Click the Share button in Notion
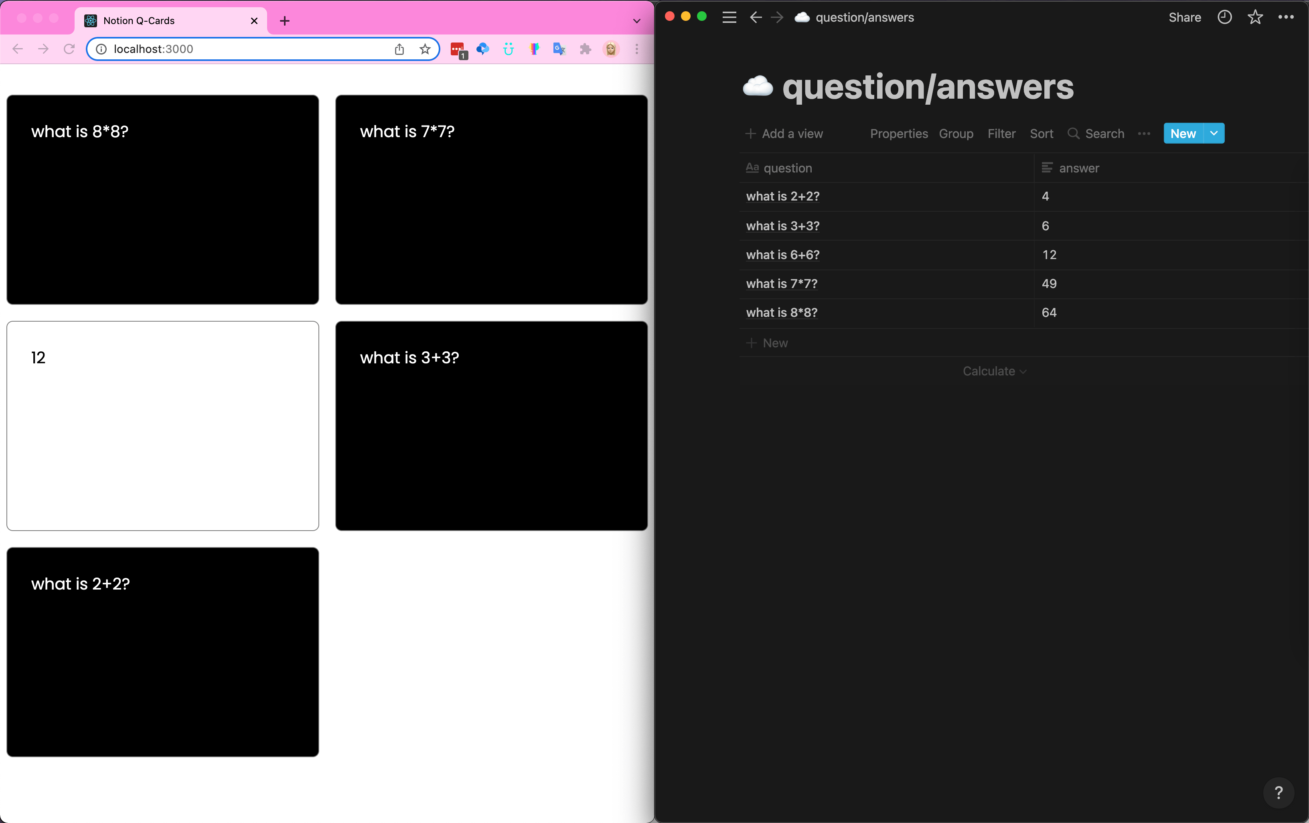Image resolution: width=1309 pixels, height=823 pixels. coord(1184,17)
